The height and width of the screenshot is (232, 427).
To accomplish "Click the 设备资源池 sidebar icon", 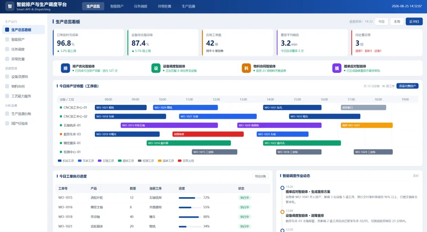I will (x=7, y=77).
